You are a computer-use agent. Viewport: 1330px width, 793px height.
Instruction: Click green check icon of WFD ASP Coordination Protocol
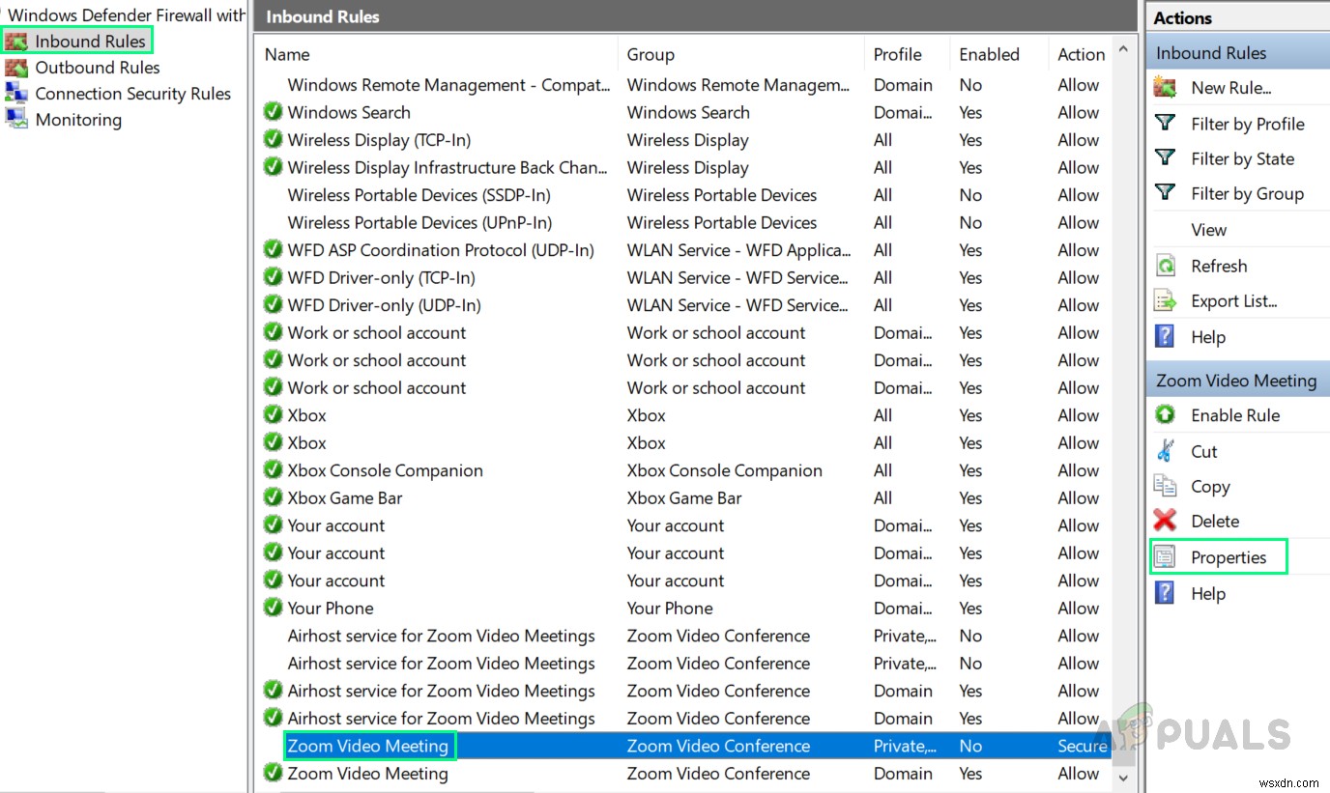pyautogui.click(x=273, y=250)
